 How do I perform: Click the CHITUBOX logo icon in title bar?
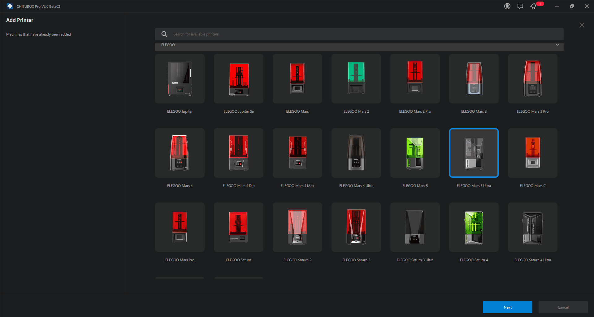pos(10,6)
